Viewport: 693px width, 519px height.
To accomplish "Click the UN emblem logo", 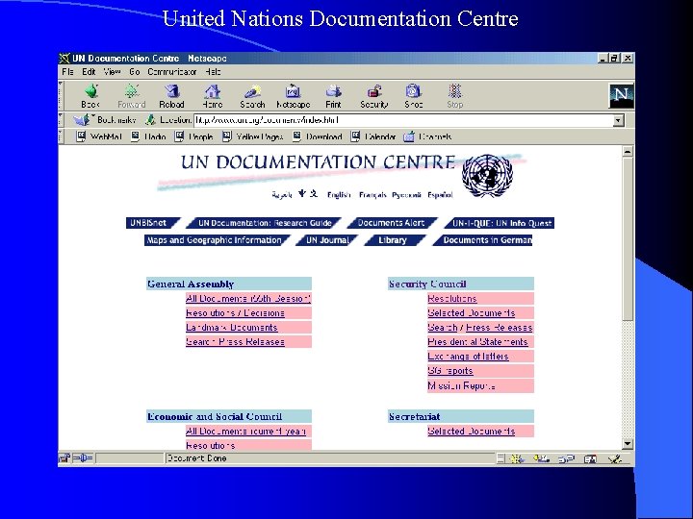I will coord(487,175).
